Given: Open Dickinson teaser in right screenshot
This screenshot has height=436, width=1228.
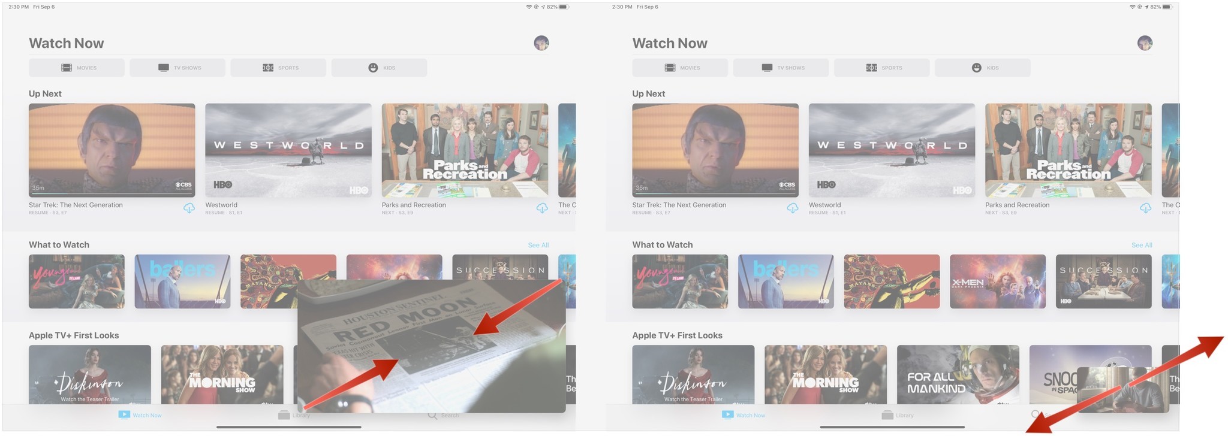Looking at the screenshot, I should pyautogui.click(x=693, y=374).
